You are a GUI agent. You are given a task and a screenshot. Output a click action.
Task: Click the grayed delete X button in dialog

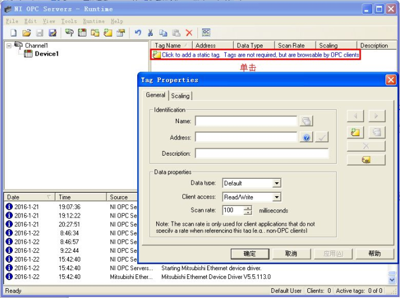366,146
